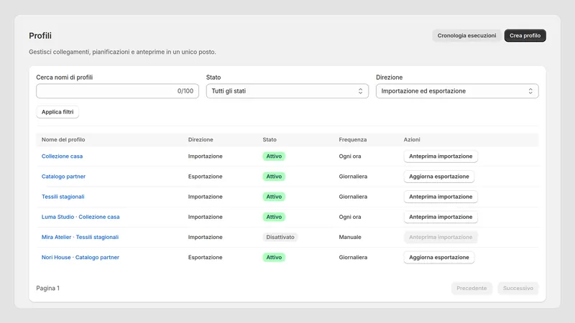575x323 pixels.
Task: Open the Cronologia esecuzioni page
Action: pos(466,35)
